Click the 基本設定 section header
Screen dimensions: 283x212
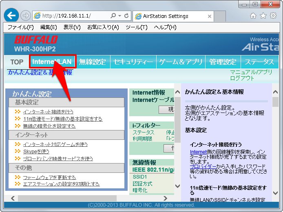coord(66,102)
